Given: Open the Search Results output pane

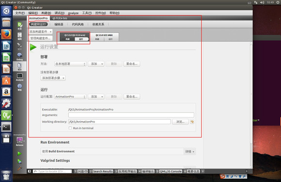Looking at the screenshot, I should pyautogui.click(x=101, y=171).
